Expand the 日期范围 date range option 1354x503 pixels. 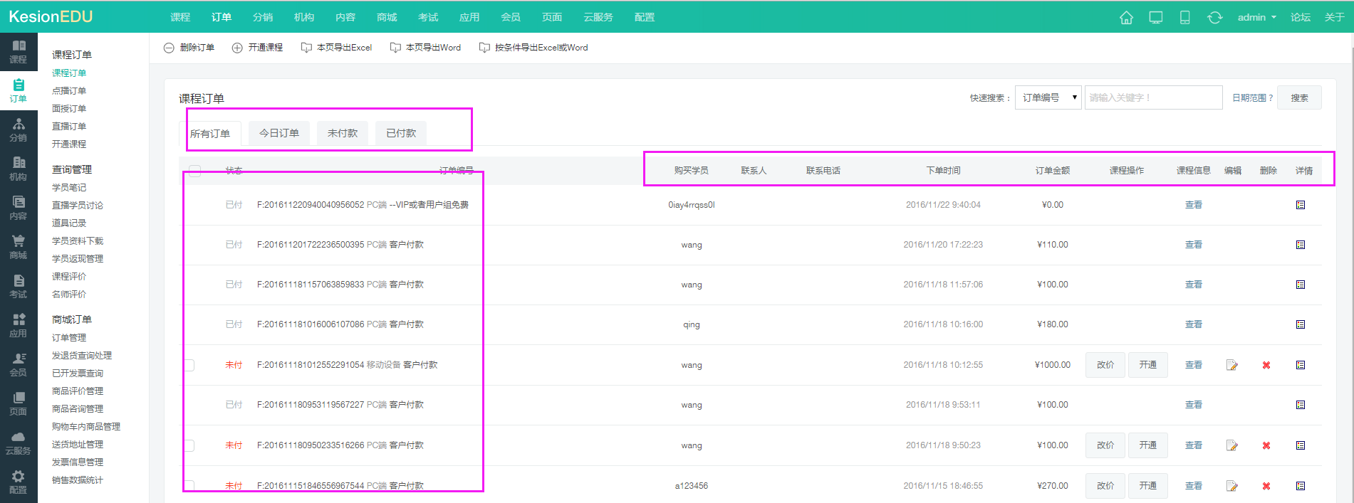click(x=1252, y=98)
